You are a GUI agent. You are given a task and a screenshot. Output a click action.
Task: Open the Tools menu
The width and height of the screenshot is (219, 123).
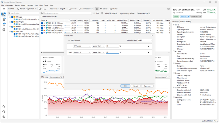[x=46, y=5]
